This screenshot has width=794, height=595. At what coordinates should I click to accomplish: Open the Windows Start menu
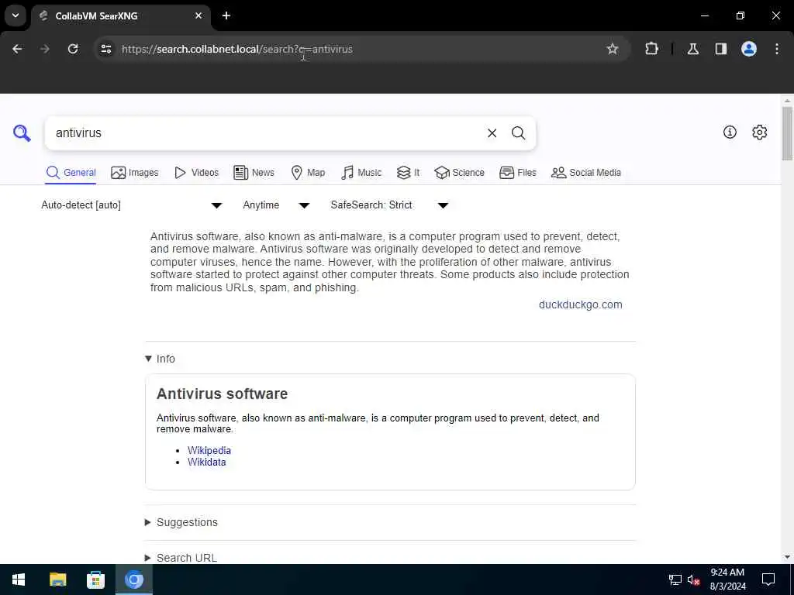click(19, 580)
